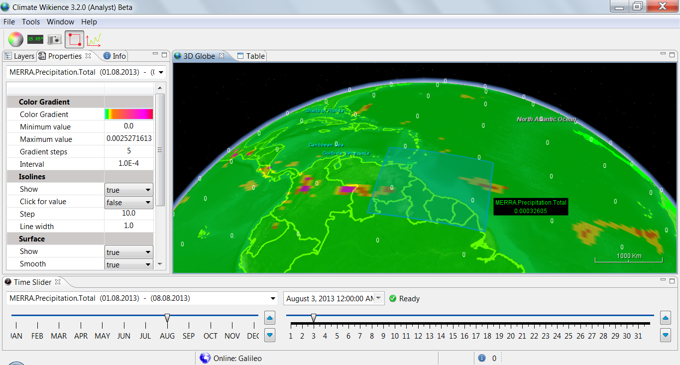Maximize the Time Slider panel

pyautogui.click(x=672, y=280)
